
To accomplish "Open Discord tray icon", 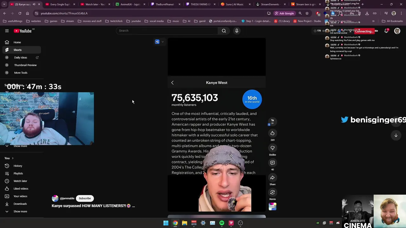I will (338, 223).
